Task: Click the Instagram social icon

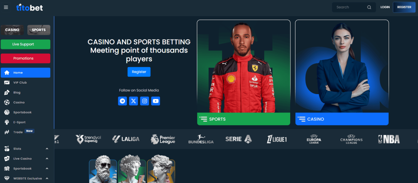Action: coord(145,101)
